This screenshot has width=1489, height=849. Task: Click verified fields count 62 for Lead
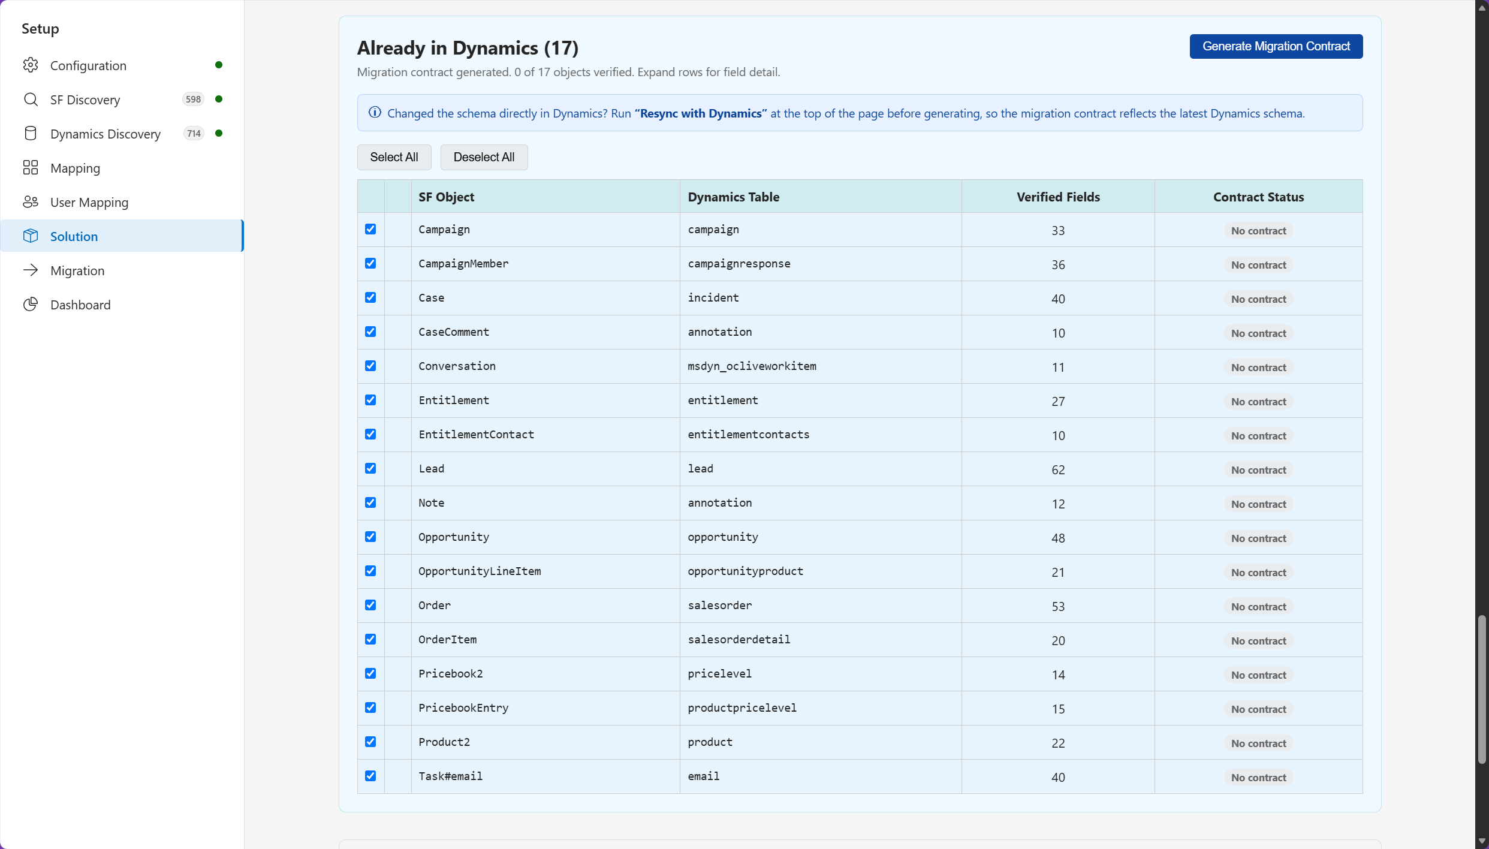pyautogui.click(x=1058, y=469)
